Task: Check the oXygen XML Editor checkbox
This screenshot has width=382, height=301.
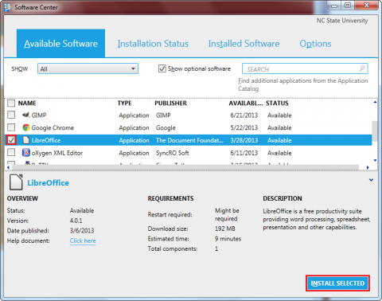Action: coord(11,152)
